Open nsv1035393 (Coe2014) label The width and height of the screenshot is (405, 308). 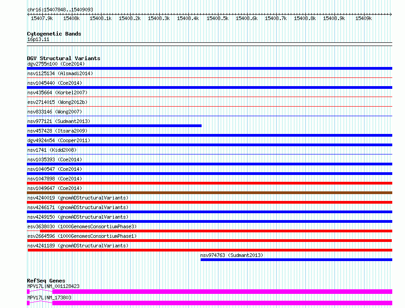55,159
